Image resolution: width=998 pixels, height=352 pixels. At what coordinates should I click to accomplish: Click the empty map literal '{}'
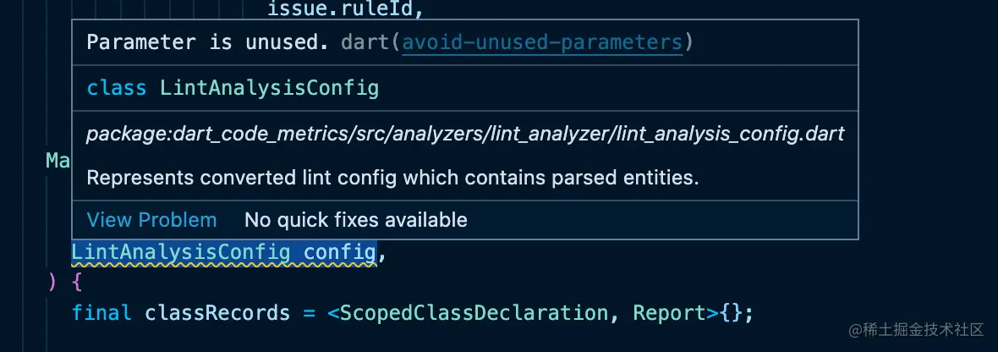[x=732, y=312]
